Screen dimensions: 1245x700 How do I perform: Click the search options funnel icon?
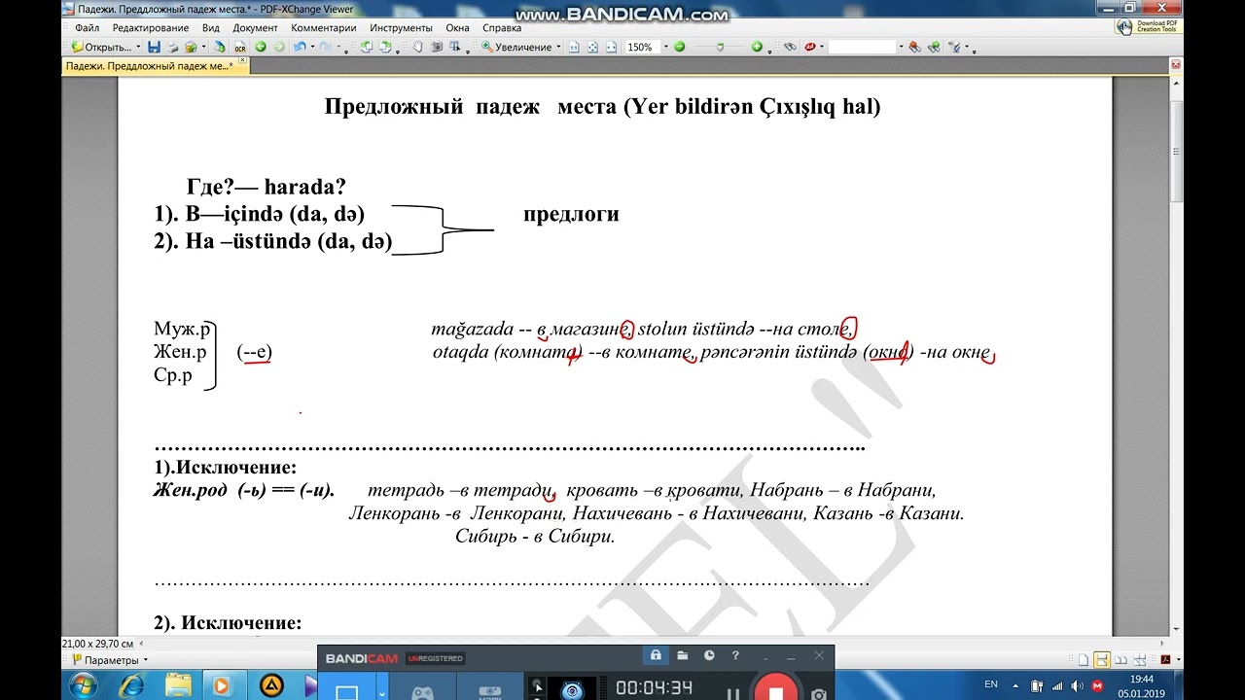[954, 47]
